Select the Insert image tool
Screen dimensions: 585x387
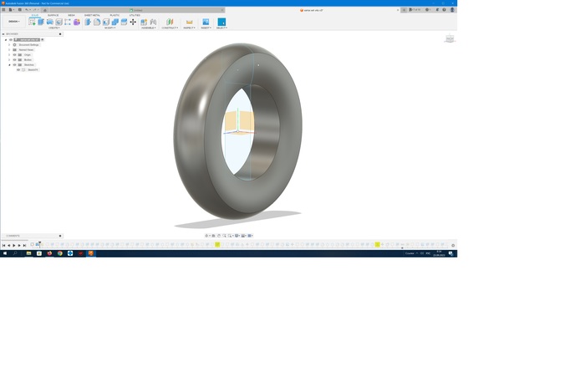206,22
